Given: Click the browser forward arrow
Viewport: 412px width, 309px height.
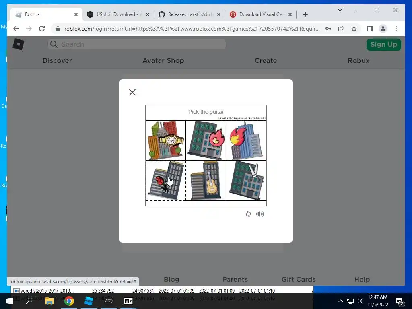Looking at the screenshot, I should (29, 29).
